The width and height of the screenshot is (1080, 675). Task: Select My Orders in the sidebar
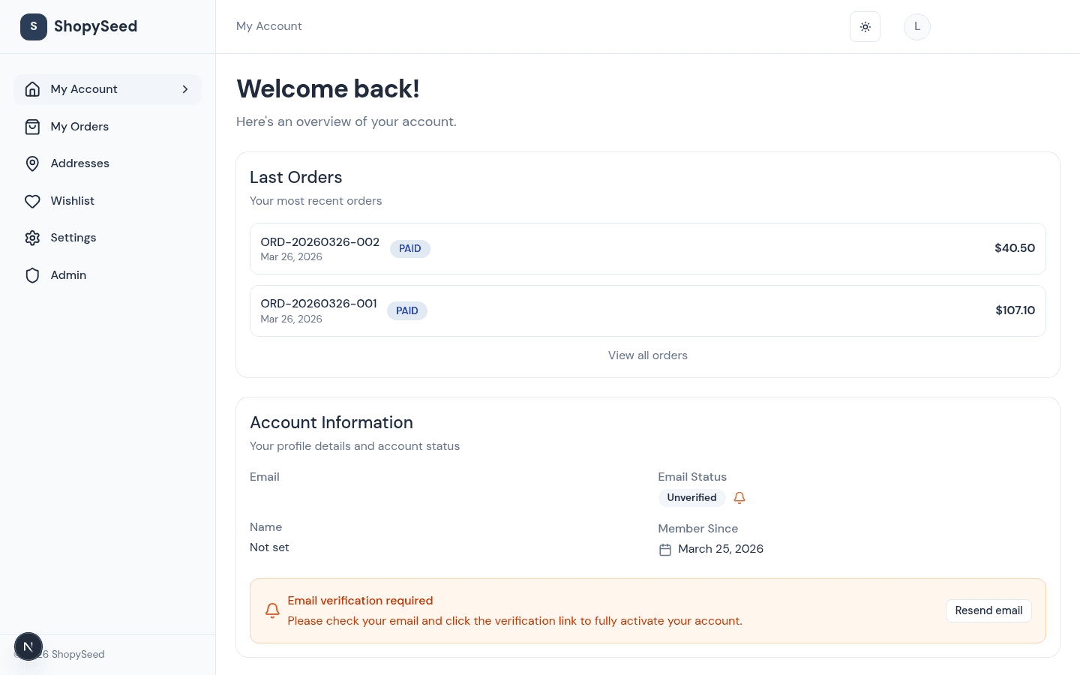click(x=79, y=126)
